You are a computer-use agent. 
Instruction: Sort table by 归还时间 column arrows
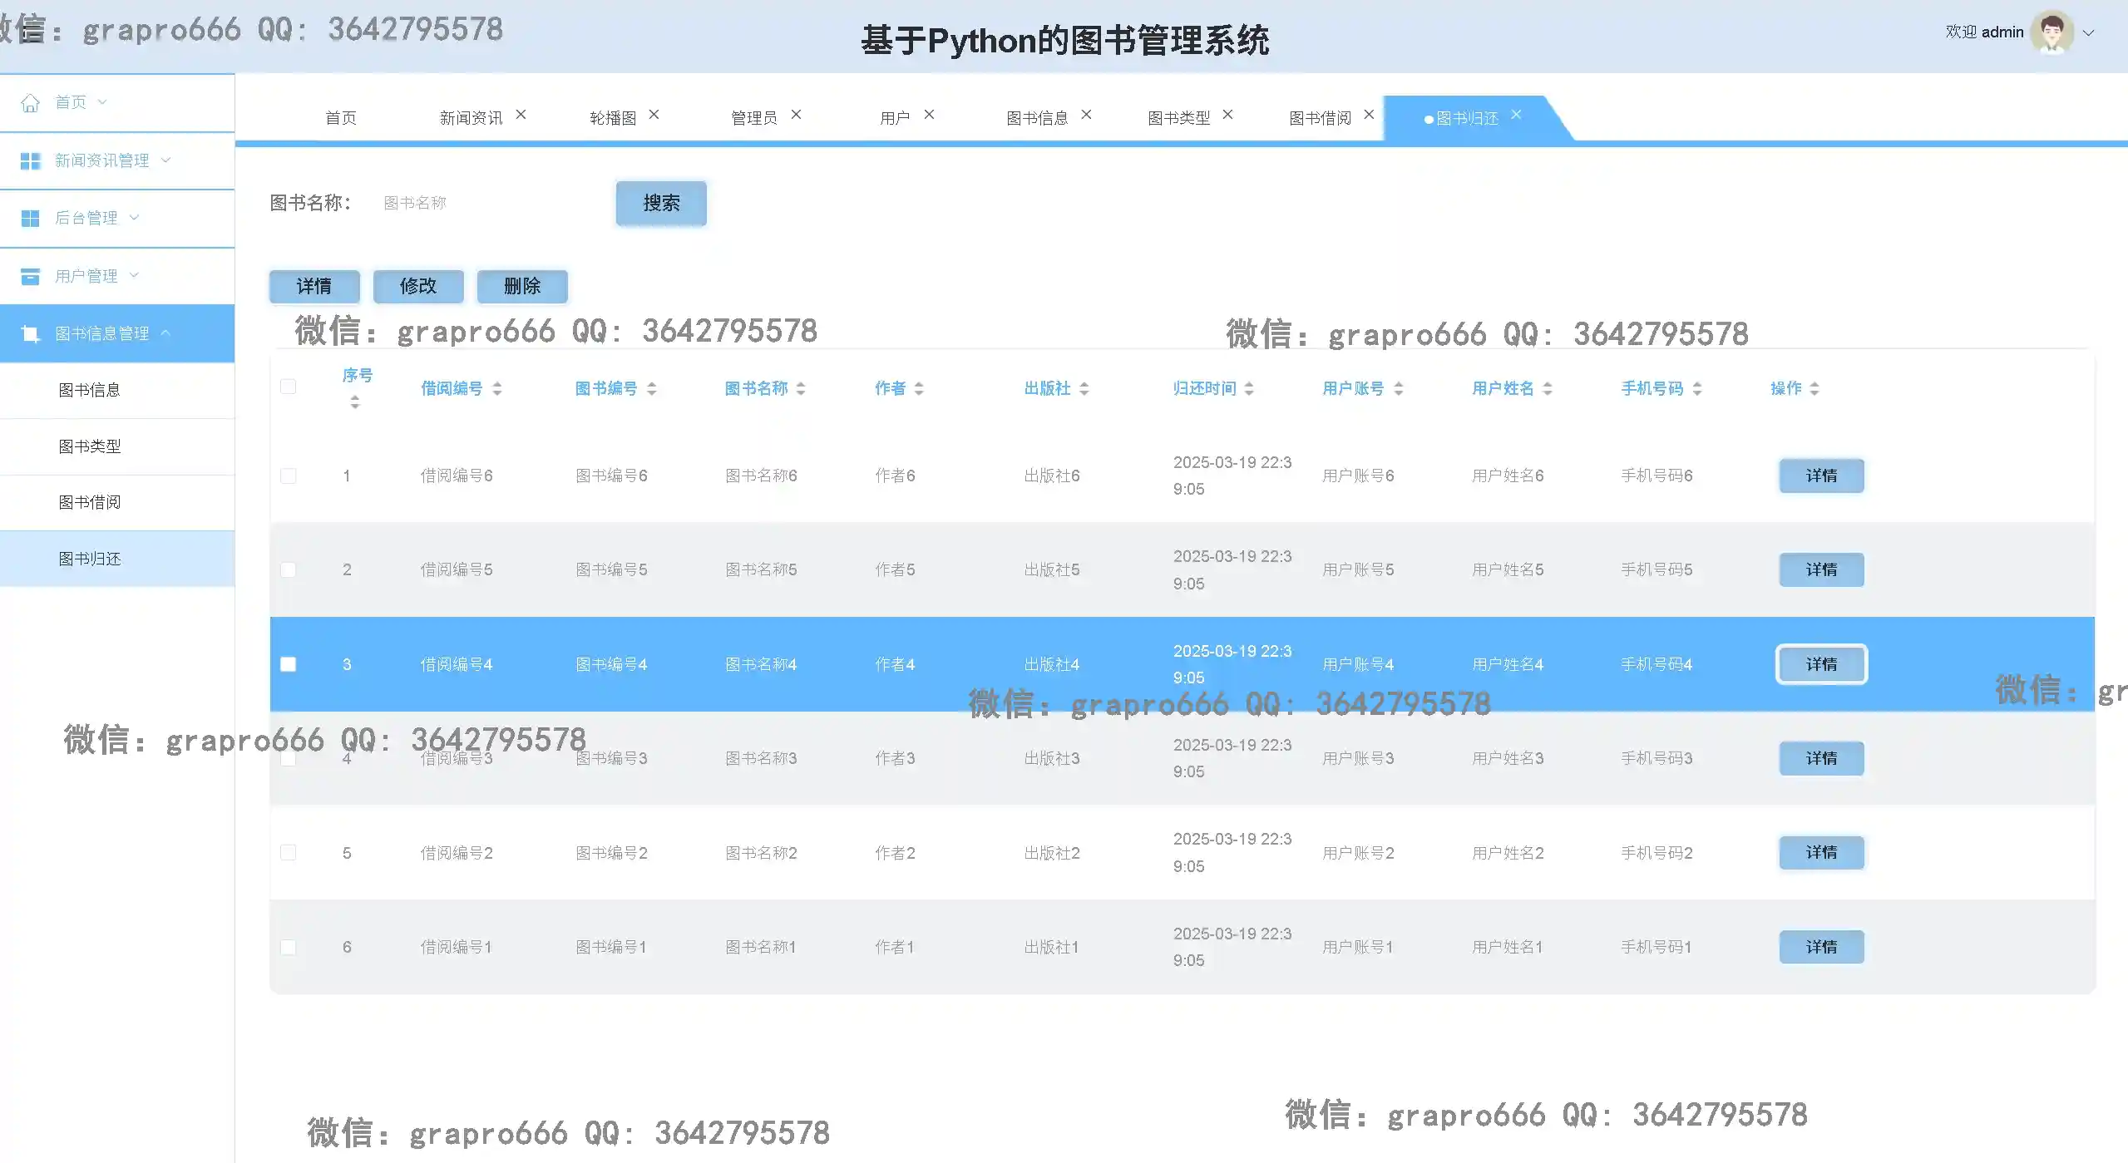click(1249, 388)
